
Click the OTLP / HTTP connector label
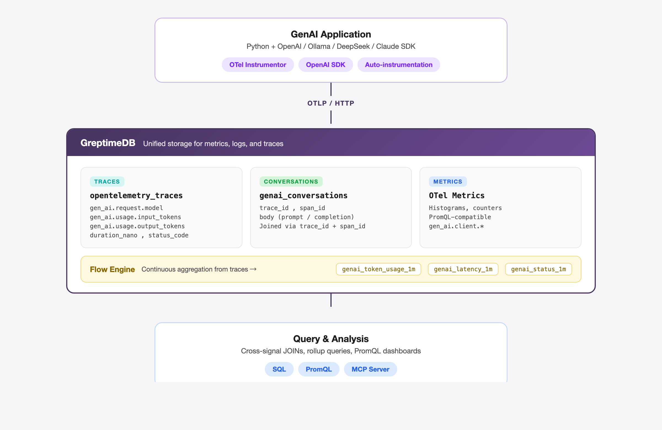[331, 103]
